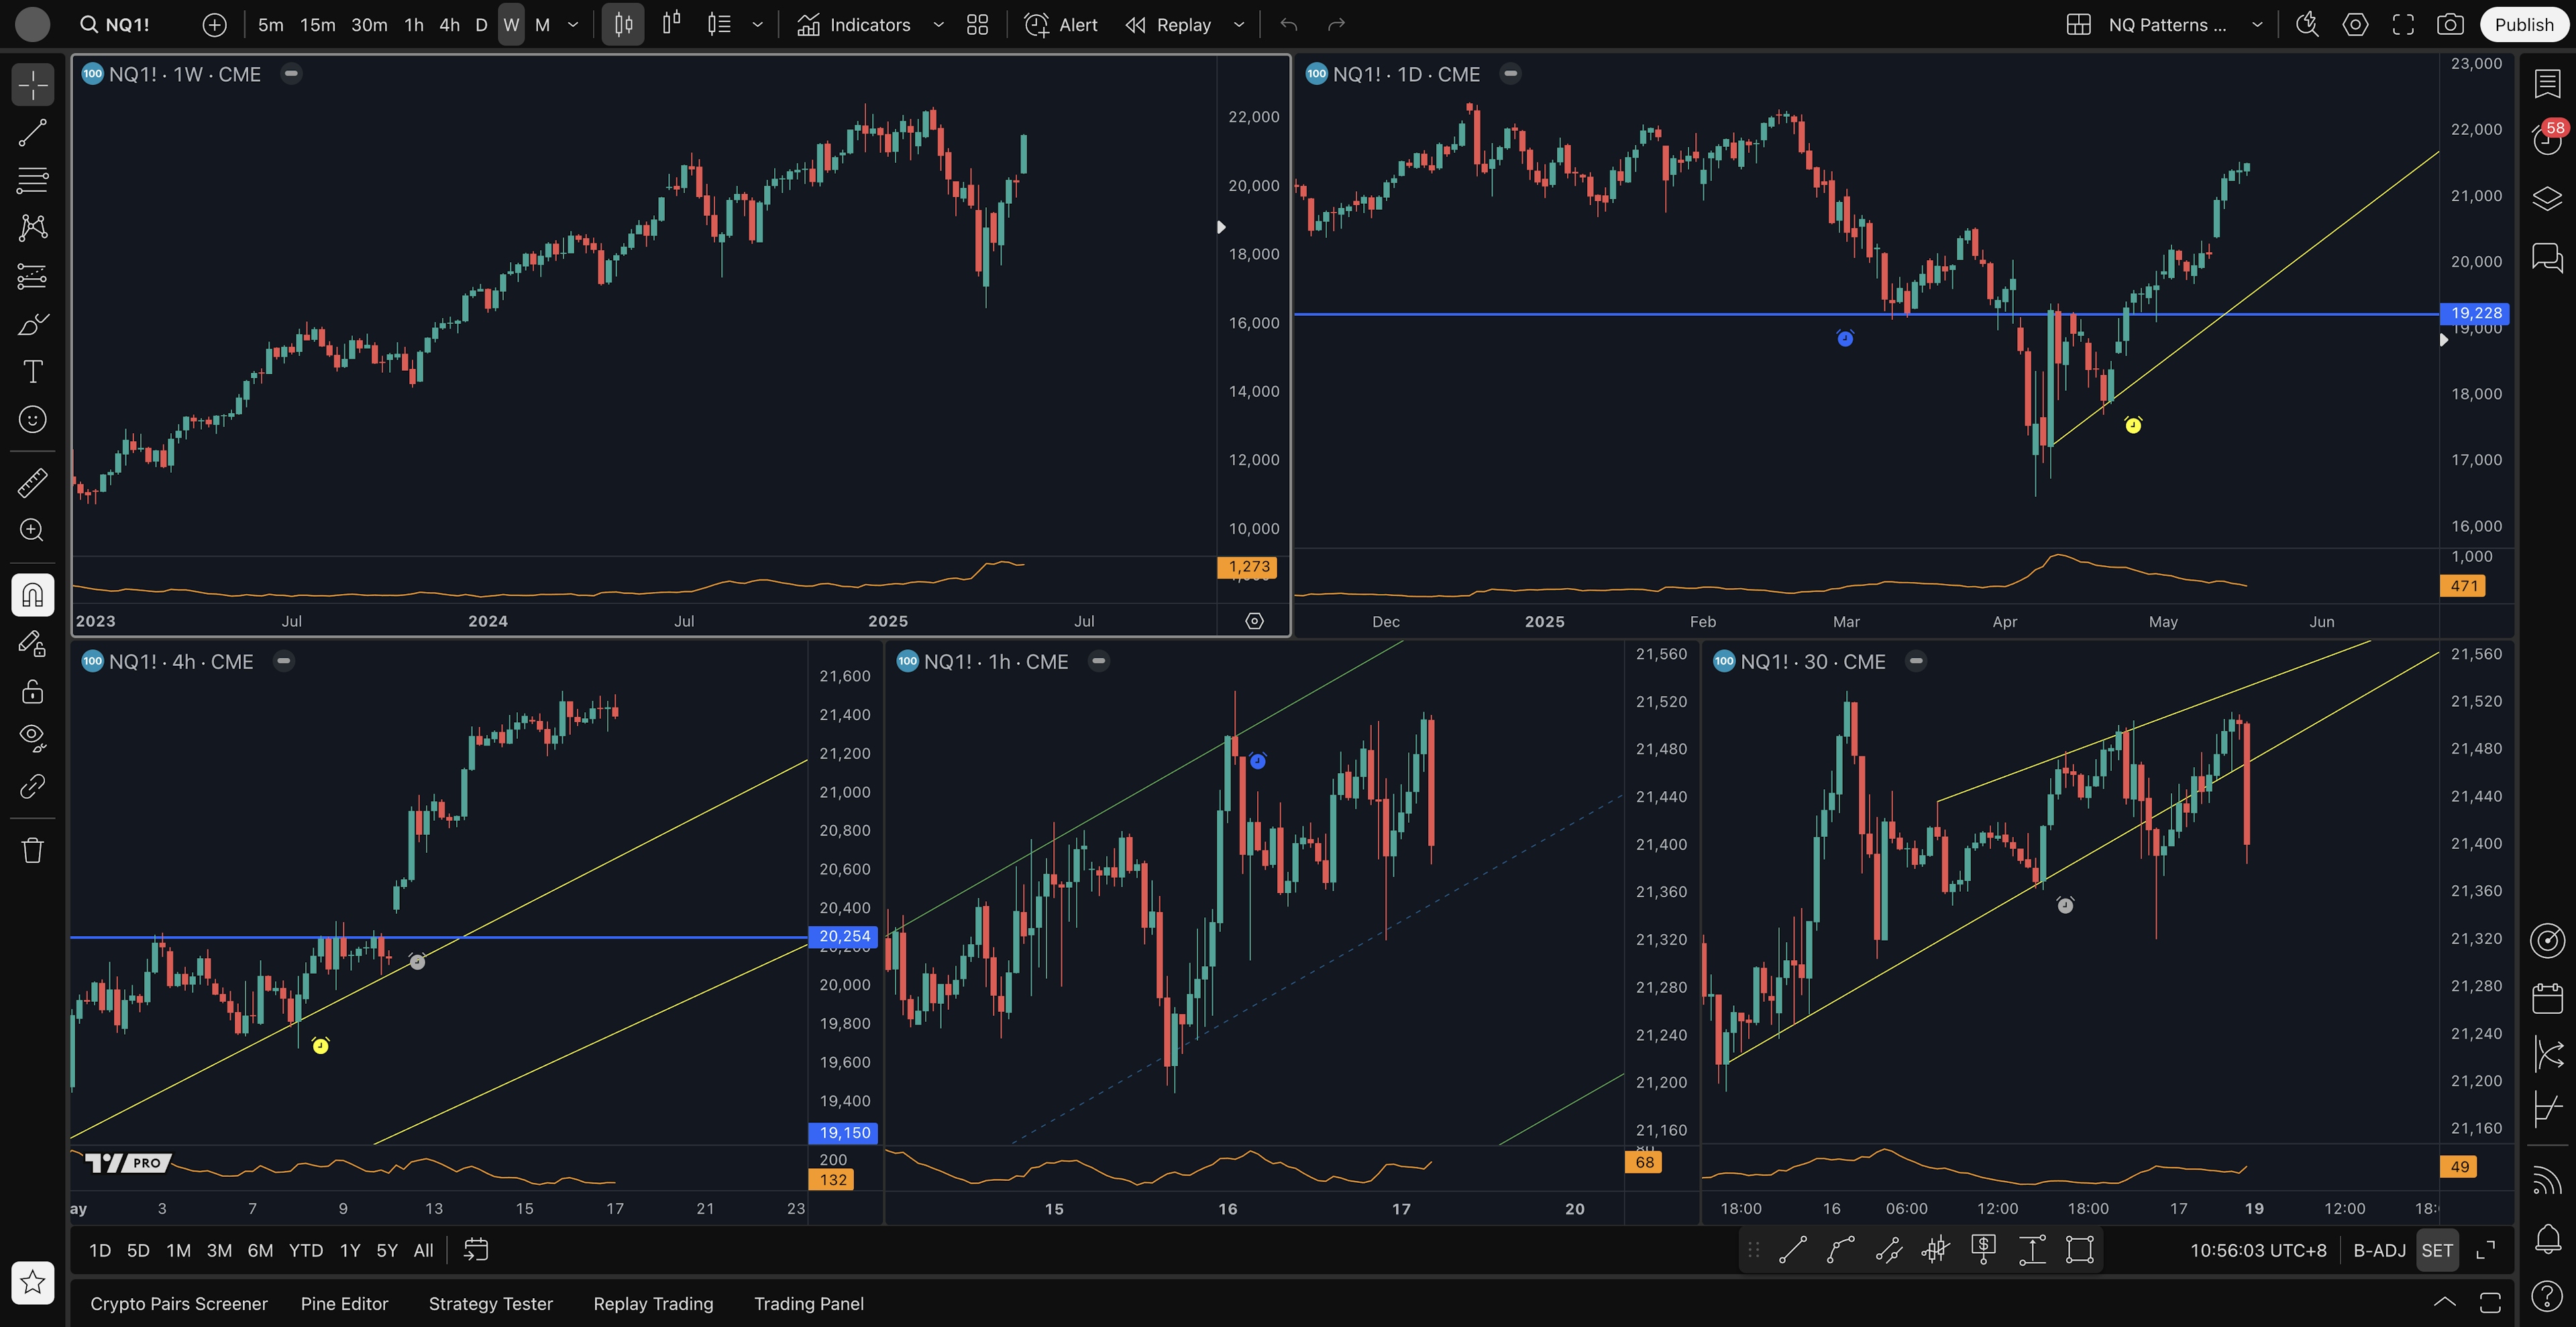Select the trend line drawing tool
The height and width of the screenshot is (1327, 2576).
point(32,133)
